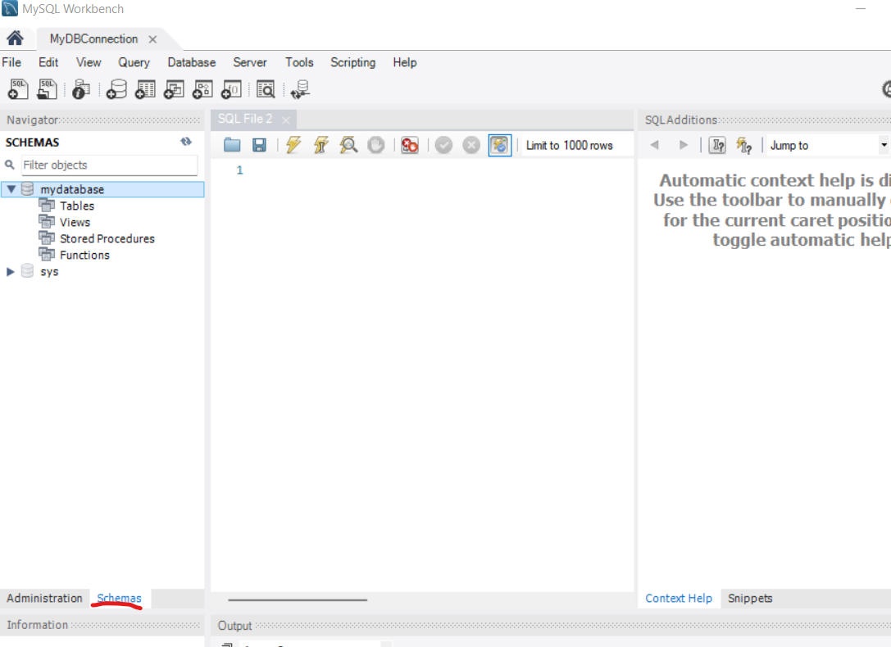Click the Filter objects search field
Screen dimensions: 891x647
109,165
